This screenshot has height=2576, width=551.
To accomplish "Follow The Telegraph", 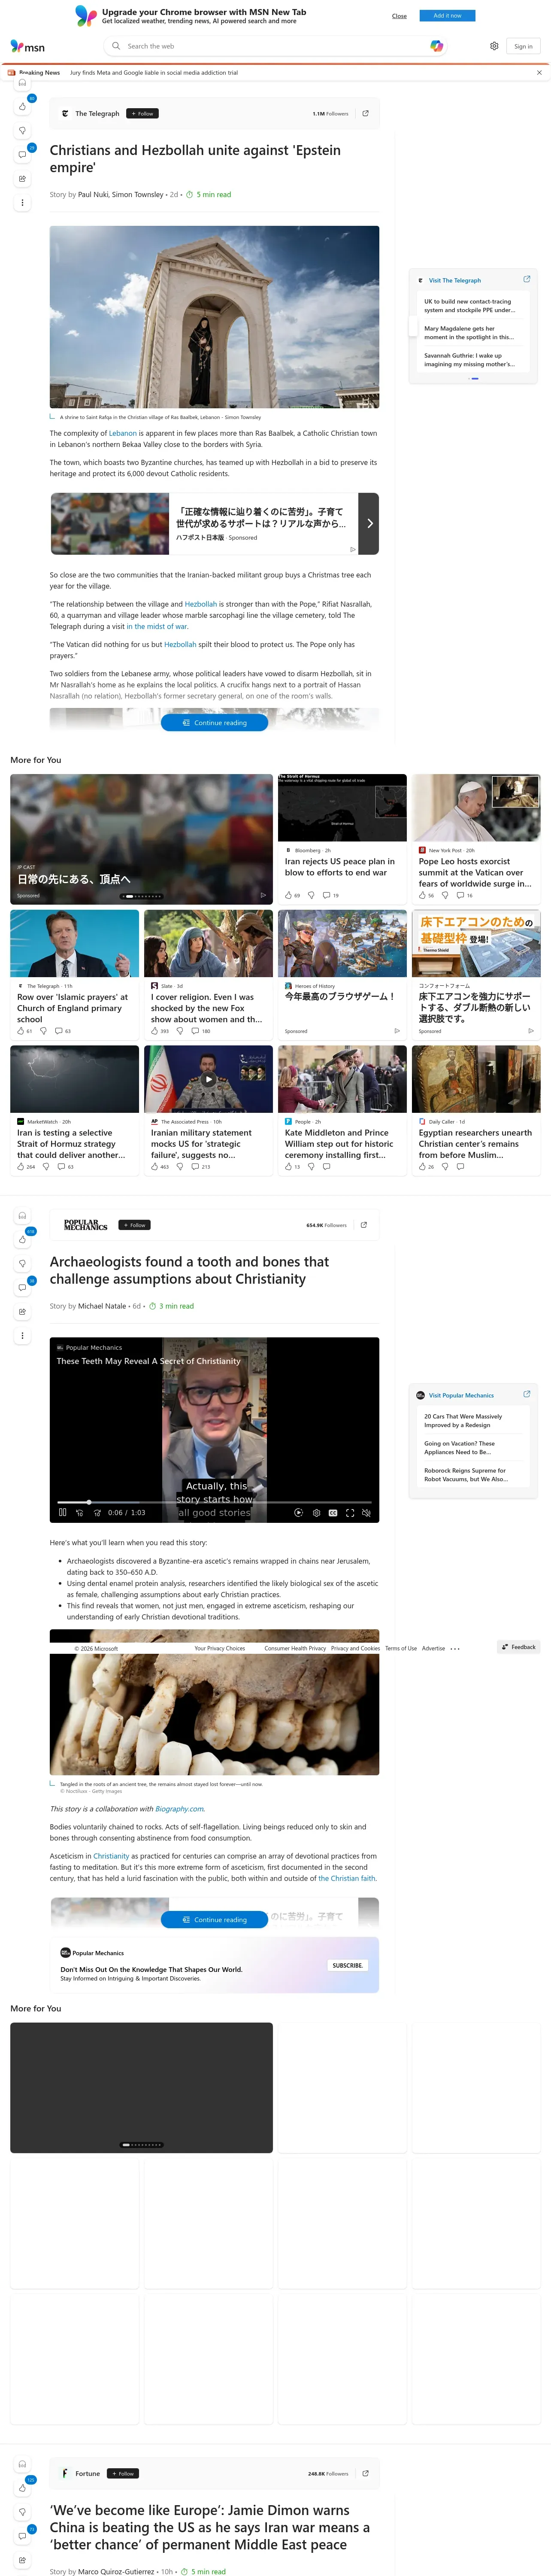I will pyautogui.click(x=143, y=113).
